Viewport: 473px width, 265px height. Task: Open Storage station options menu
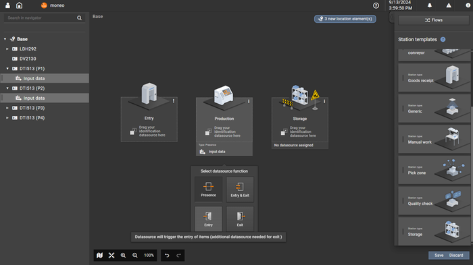pyautogui.click(x=324, y=102)
